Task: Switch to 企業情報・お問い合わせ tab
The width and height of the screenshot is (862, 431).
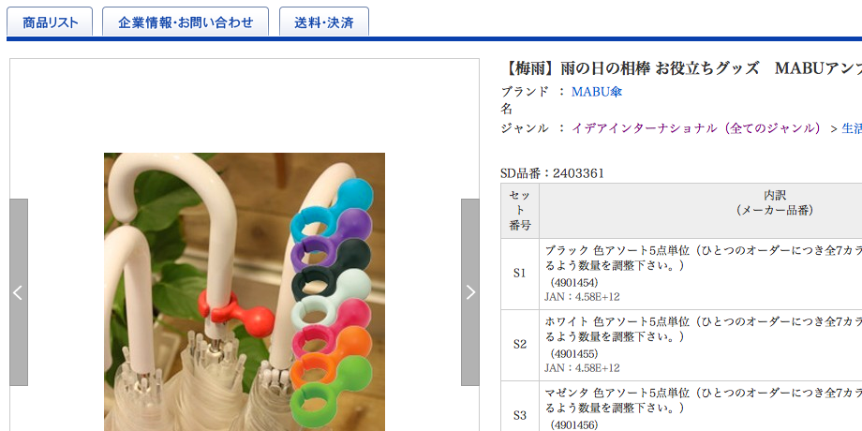Action: pos(186,22)
